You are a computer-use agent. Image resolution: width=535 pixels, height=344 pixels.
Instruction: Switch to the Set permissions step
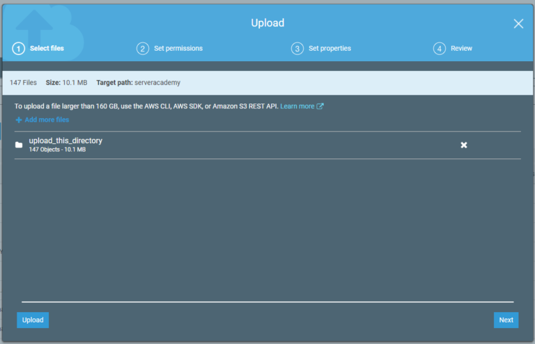[179, 49]
